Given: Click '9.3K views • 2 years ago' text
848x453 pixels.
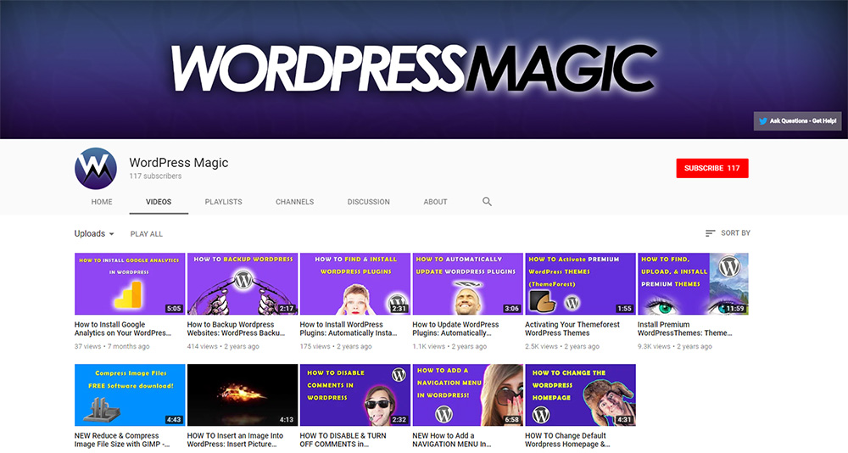Looking at the screenshot, I should click(675, 346).
